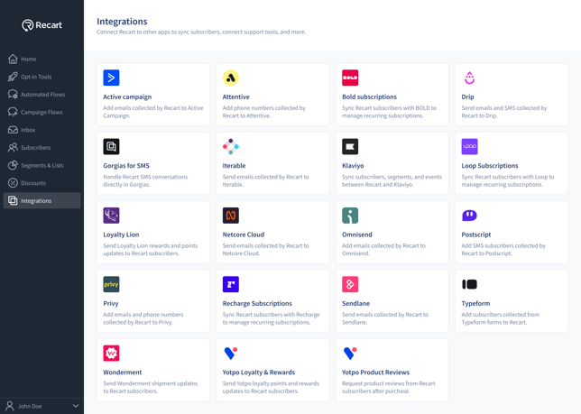The image size is (581, 414).
Task: Click the Attentive yellow logo
Action: tap(230, 78)
